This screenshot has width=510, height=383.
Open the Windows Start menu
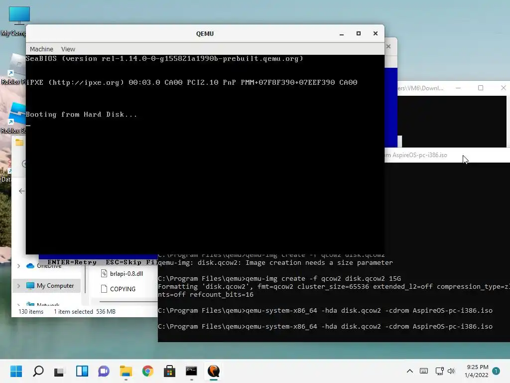16,371
